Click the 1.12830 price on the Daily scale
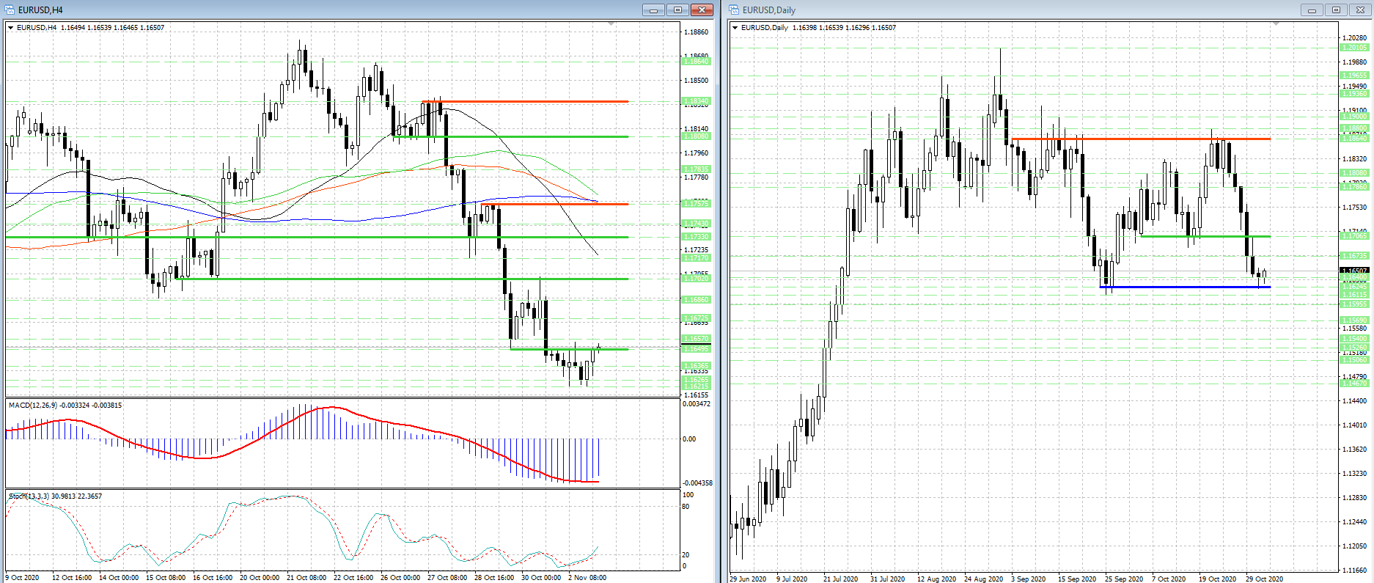The image size is (1374, 583). (x=1354, y=498)
